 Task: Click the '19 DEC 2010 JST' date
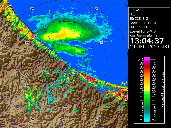(149, 47)
